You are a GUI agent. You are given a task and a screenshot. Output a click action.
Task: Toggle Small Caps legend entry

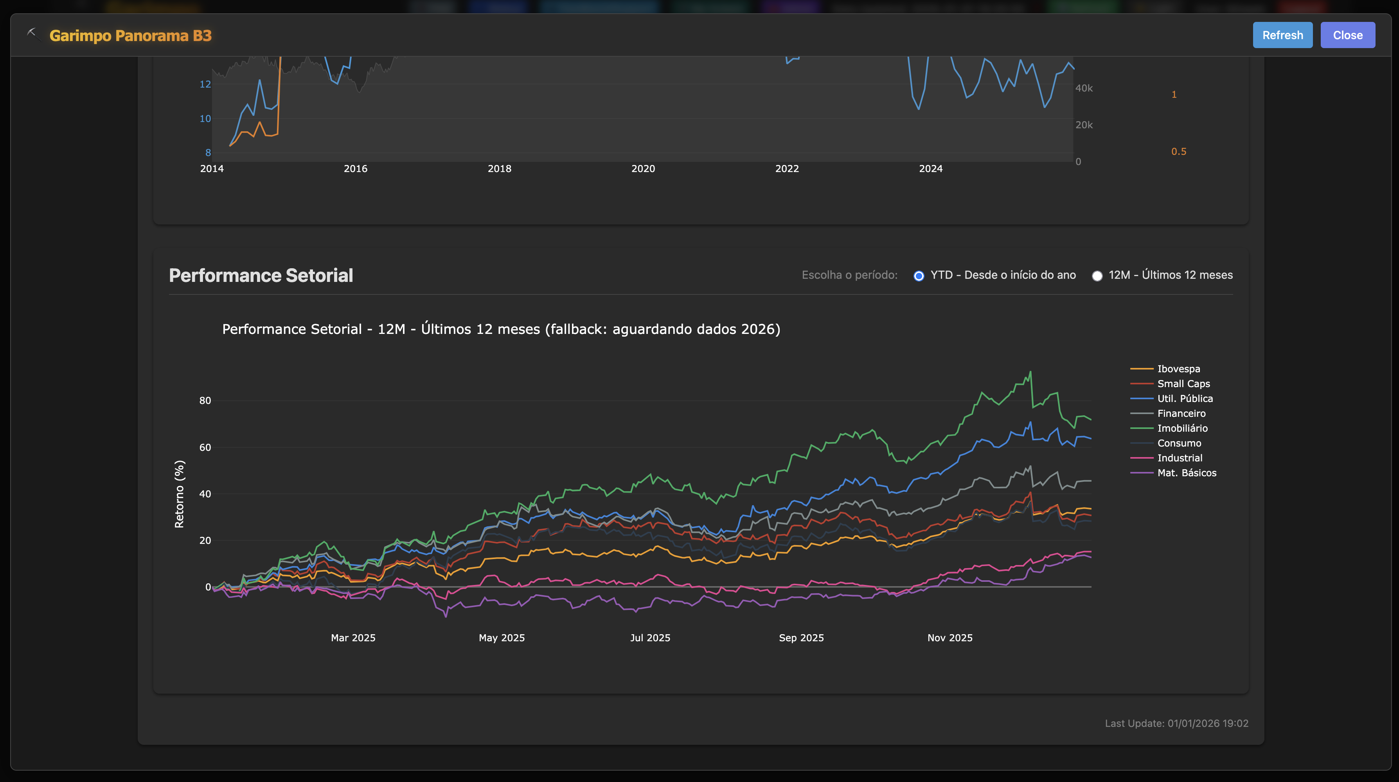coord(1183,384)
